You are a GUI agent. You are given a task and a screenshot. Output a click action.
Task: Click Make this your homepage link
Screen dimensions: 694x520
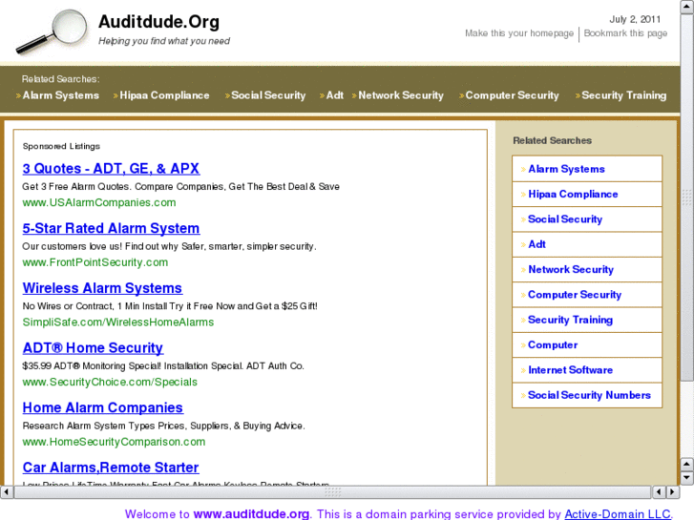pyautogui.click(x=518, y=33)
